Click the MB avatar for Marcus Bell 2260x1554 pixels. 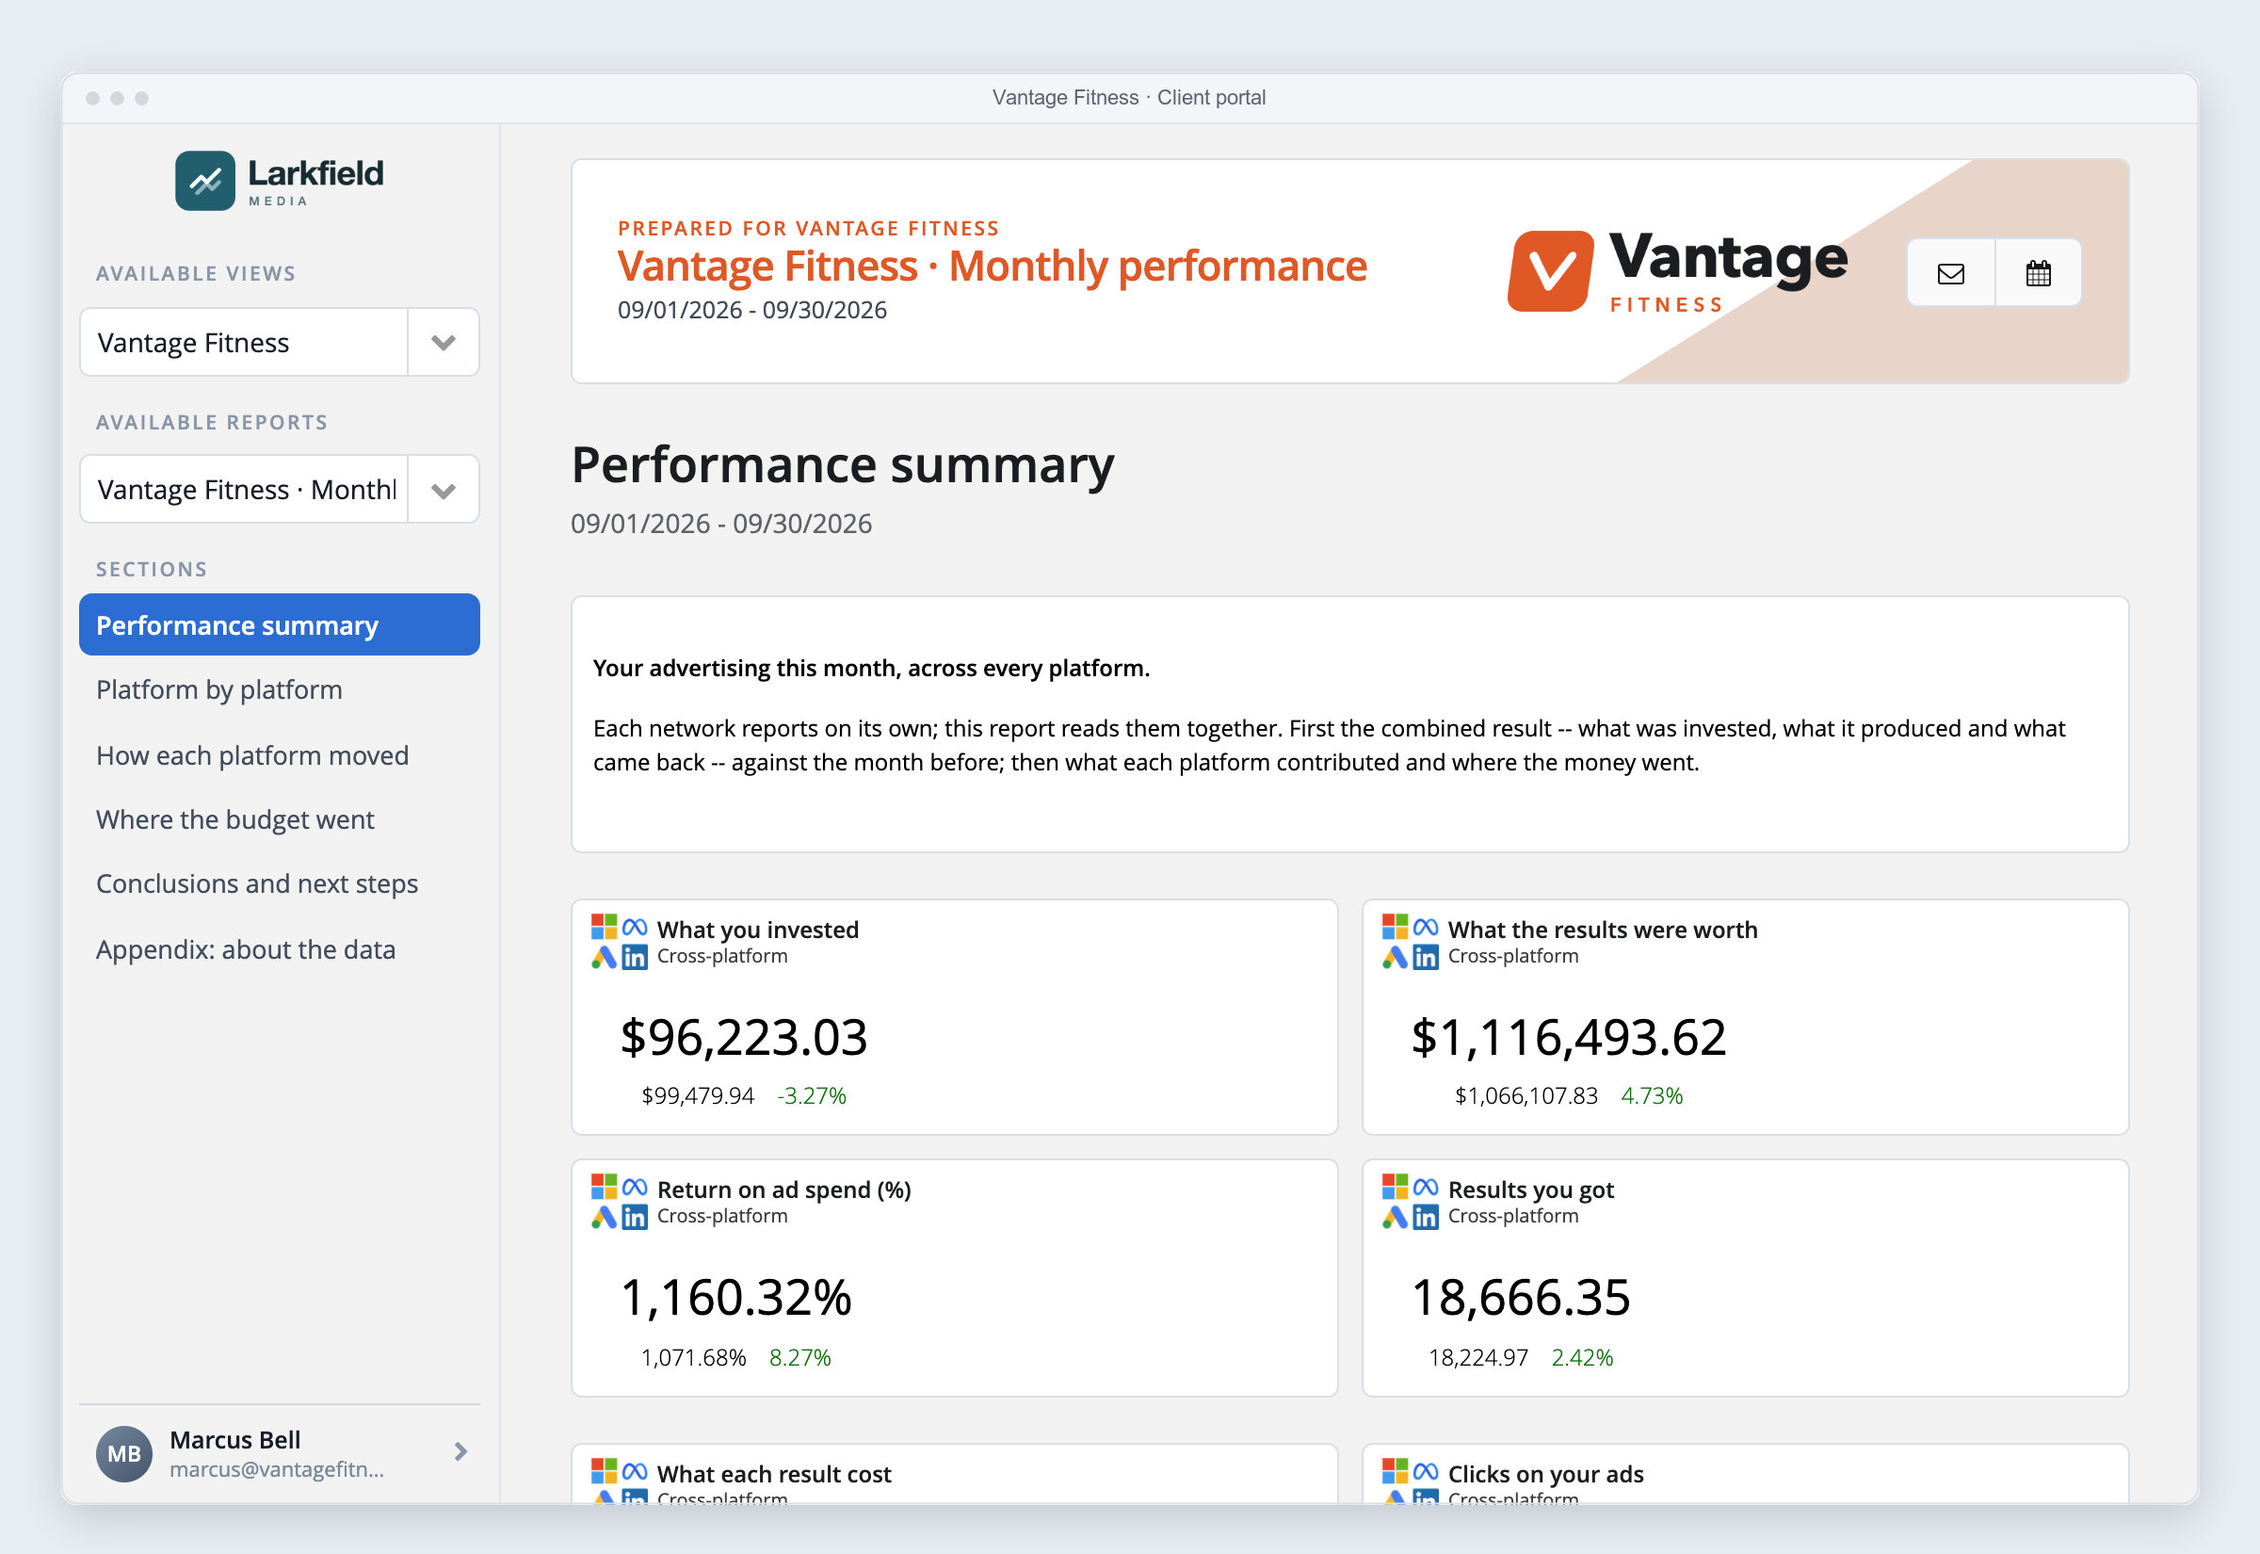point(123,1452)
